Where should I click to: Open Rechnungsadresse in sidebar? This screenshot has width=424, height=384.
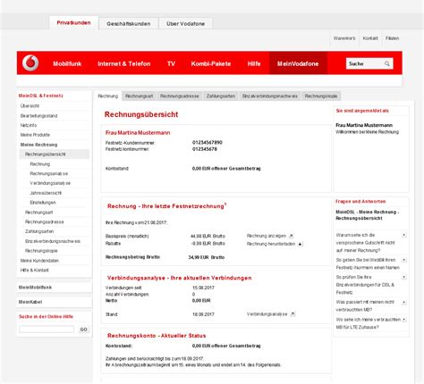(x=44, y=221)
